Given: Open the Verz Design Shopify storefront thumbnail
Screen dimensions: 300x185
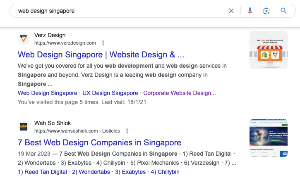Looking at the screenshot, I should click(x=269, y=50).
